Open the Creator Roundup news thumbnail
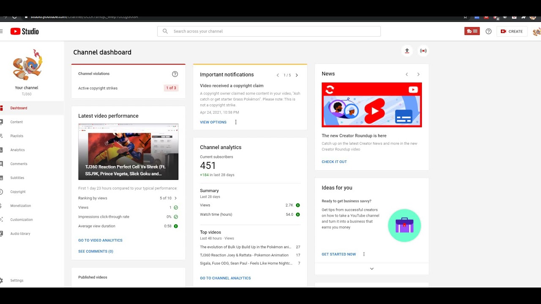Viewport: 541px width, 304px height. coord(372,105)
